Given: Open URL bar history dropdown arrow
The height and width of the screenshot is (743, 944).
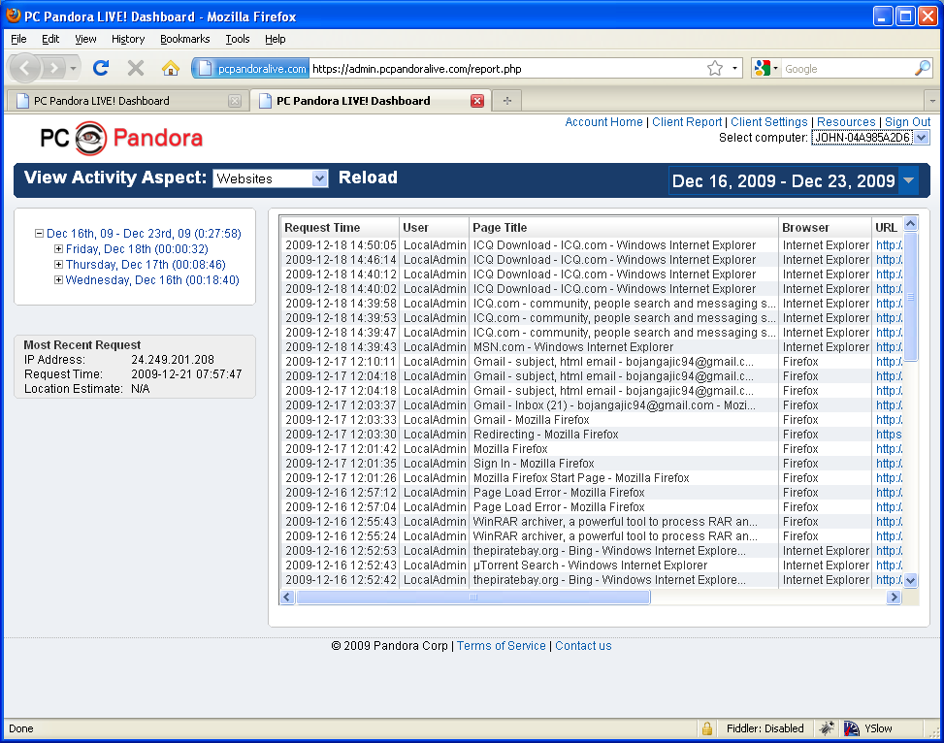Looking at the screenshot, I should click(734, 69).
